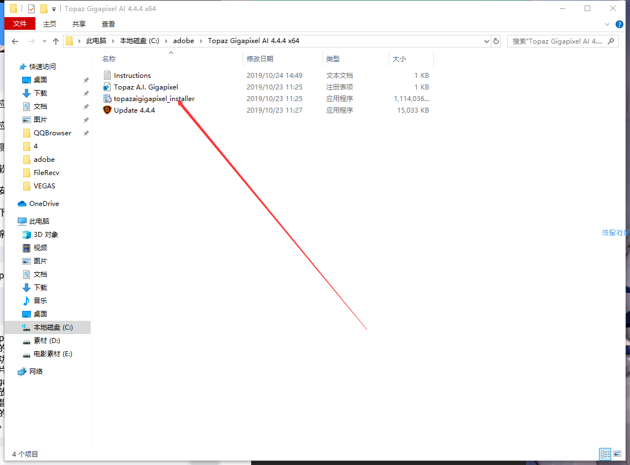Customize Quick Access Toolbar dropdown

(x=54, y=9)
